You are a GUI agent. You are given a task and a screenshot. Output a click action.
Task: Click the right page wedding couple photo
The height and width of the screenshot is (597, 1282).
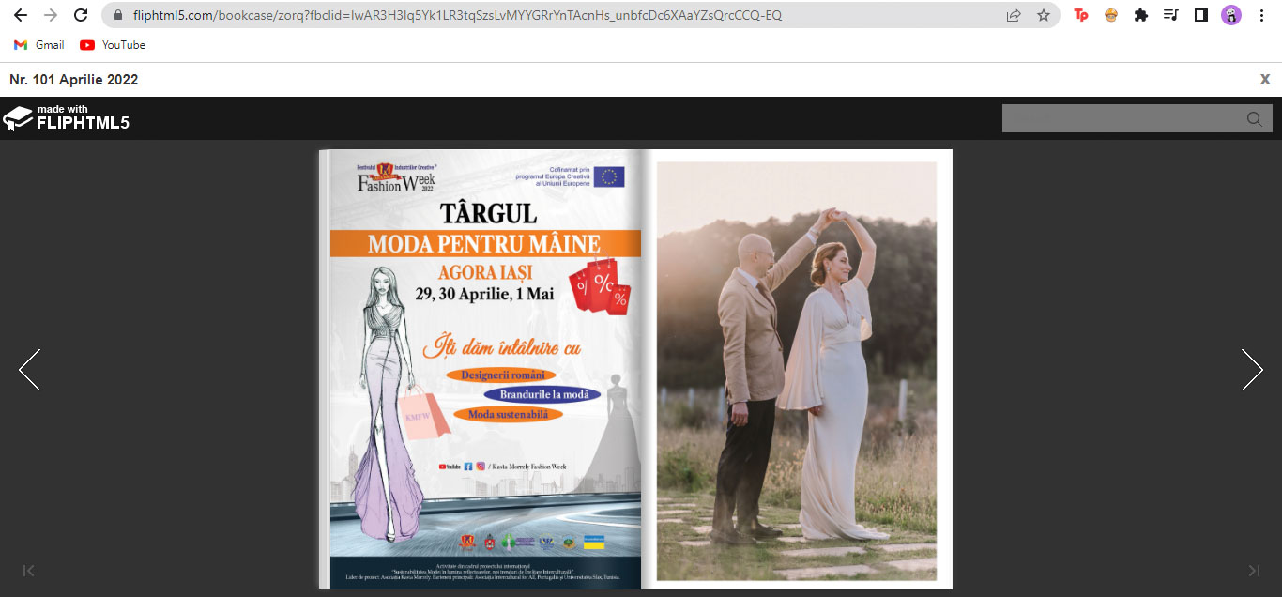[x=797, y=371]
